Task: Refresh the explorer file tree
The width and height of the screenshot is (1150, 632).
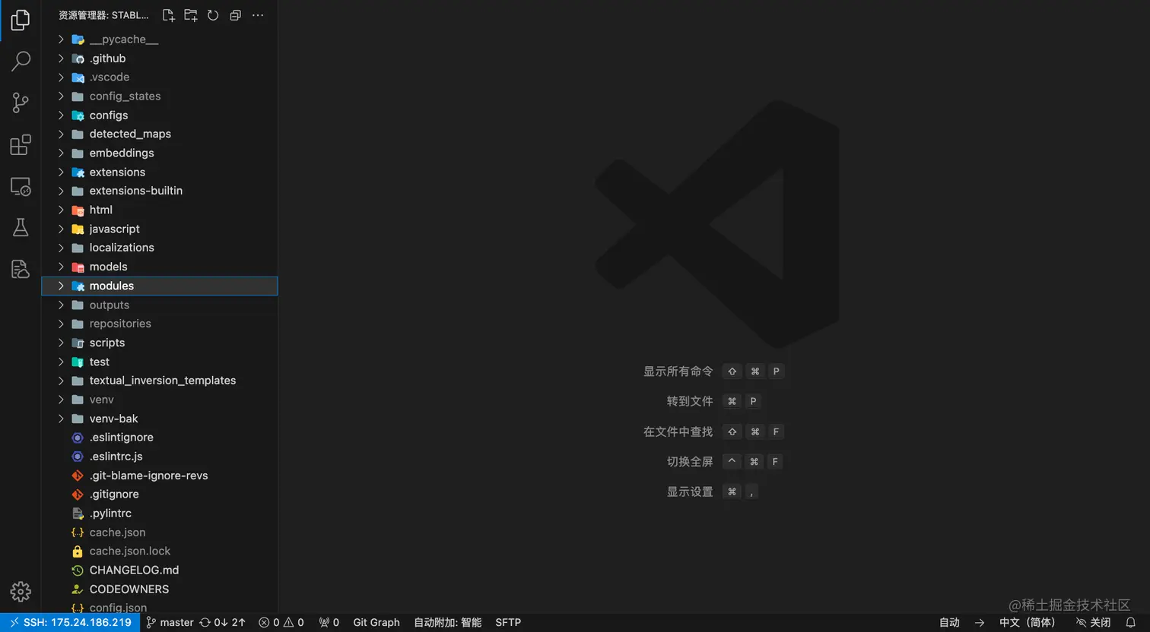Action: (213, 15)
